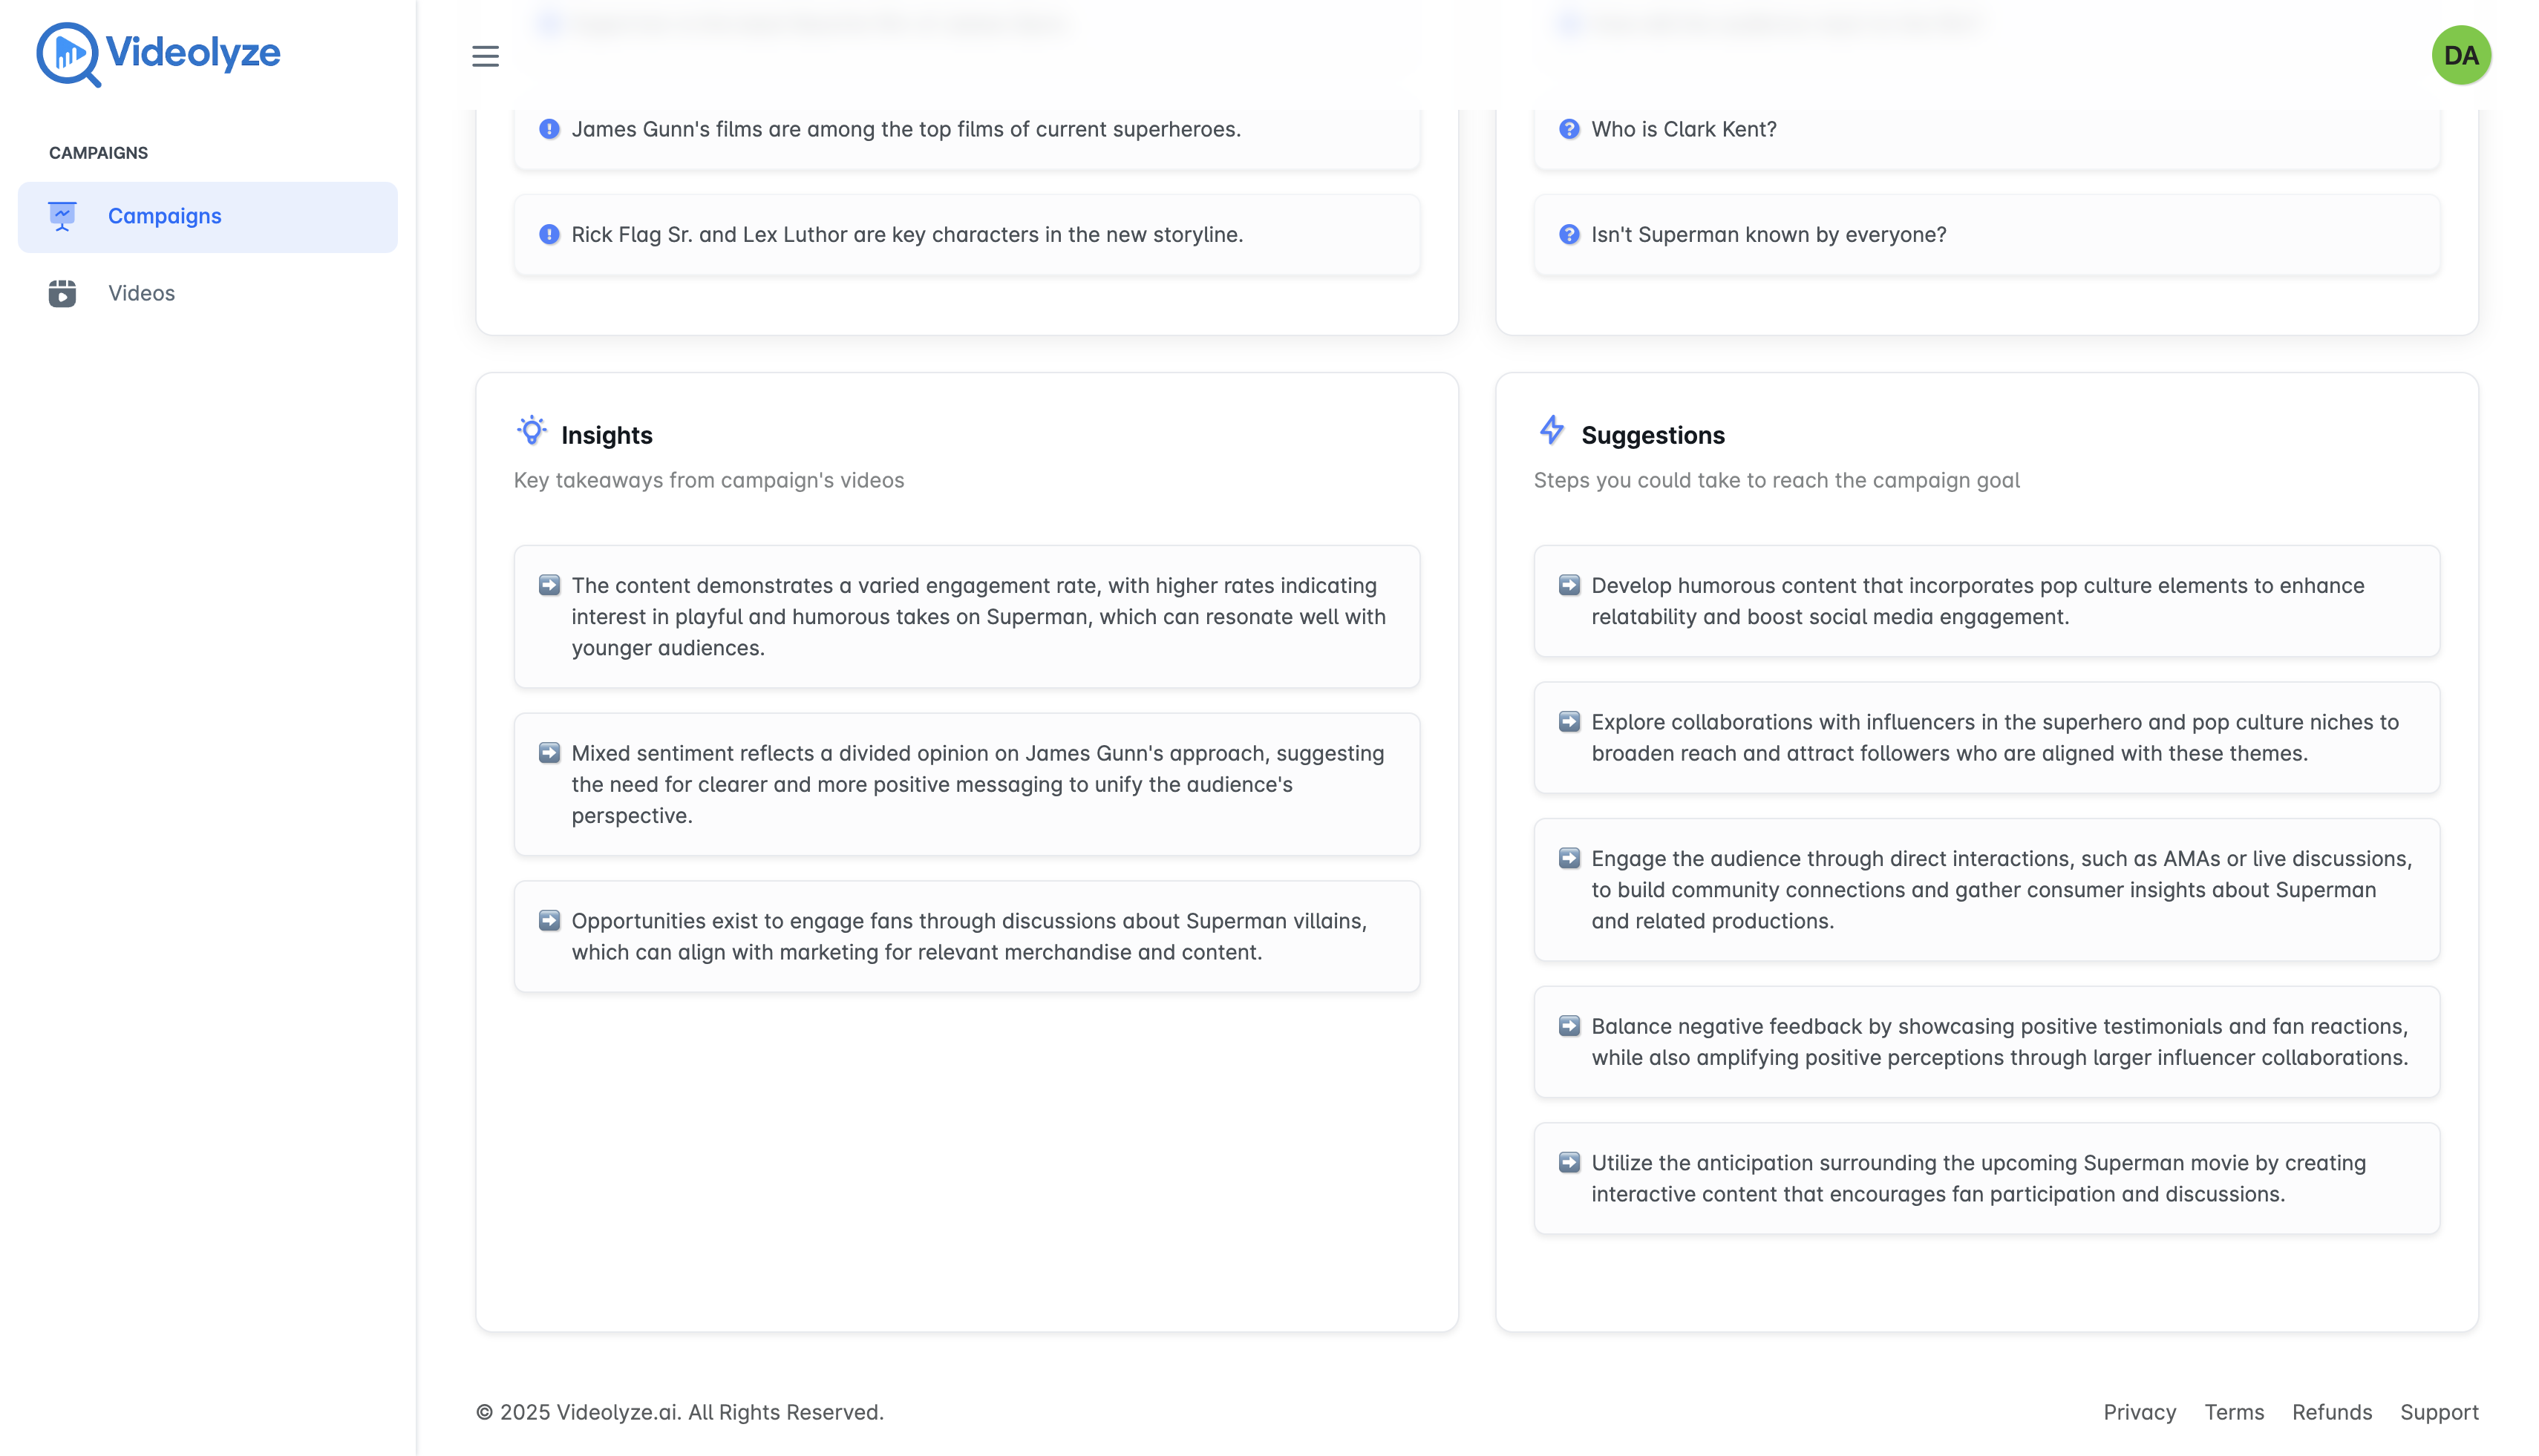
Task: Open the Refunds footer link
Action: (x=2331, y=1412)
